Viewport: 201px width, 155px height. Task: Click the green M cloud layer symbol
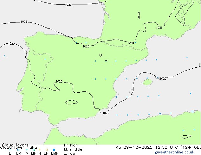27,150
